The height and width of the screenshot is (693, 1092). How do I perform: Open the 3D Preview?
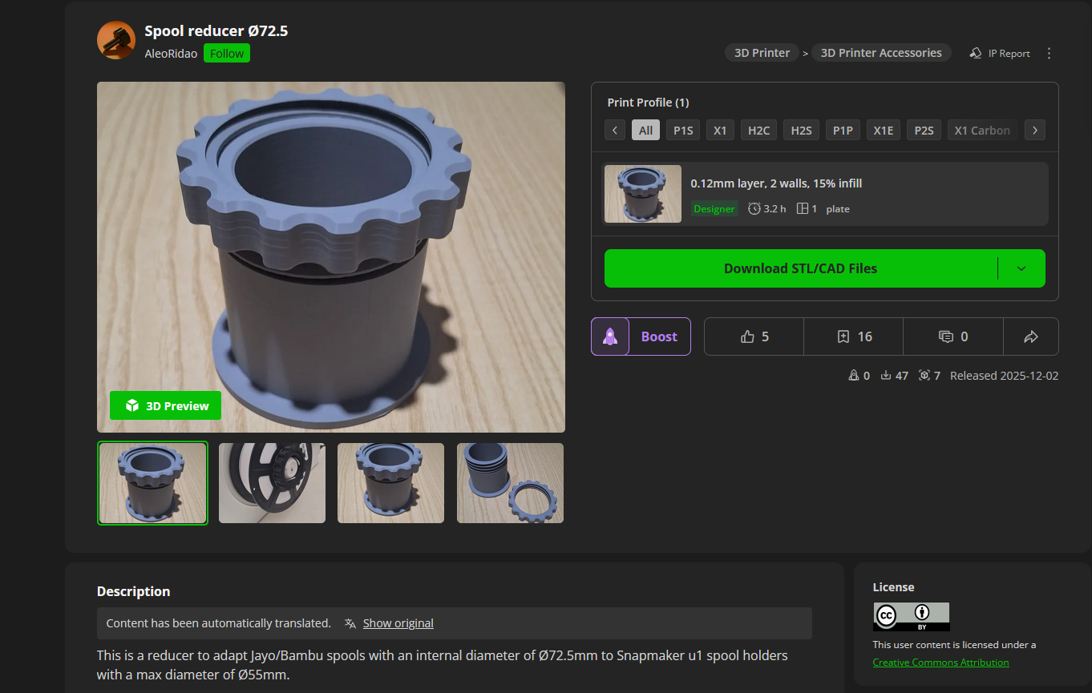[166, 406]
